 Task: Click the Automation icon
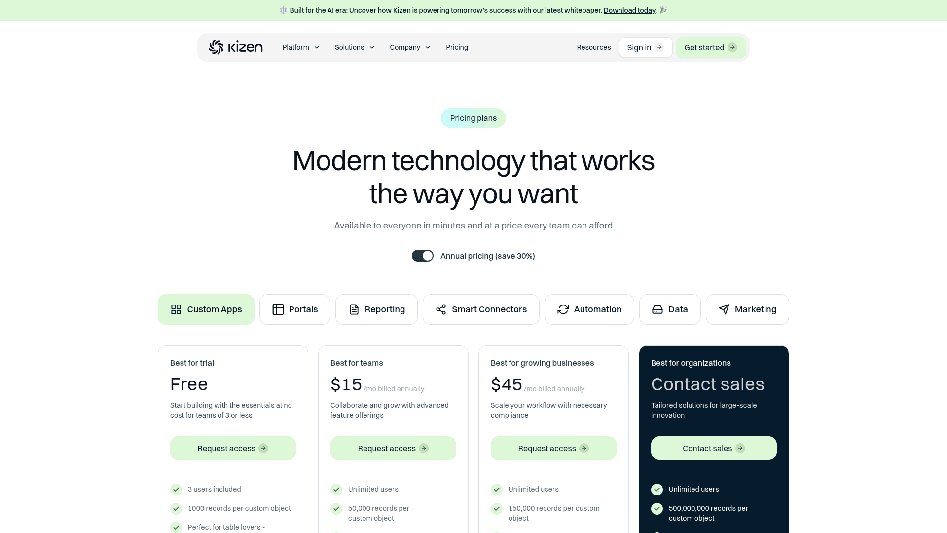[563, 309]
